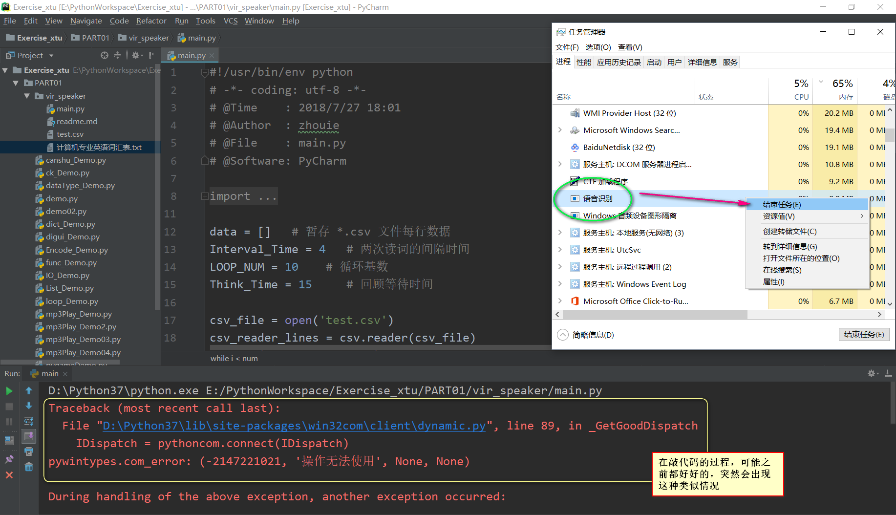Choose 创建转储文件(C) from context menu
Viewport: 896px width, 515px height.
pyautogui.click(x=789, y=231)
